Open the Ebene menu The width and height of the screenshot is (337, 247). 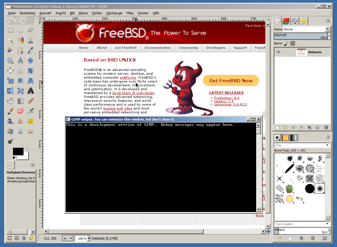(83, 13)
